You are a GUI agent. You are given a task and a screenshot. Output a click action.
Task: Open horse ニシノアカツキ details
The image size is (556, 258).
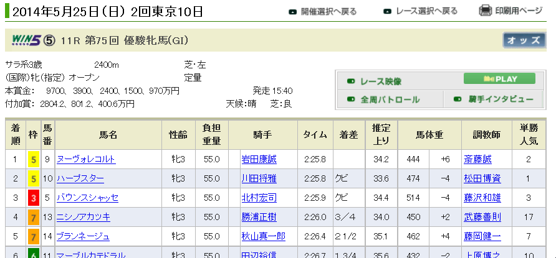[84, 216]
